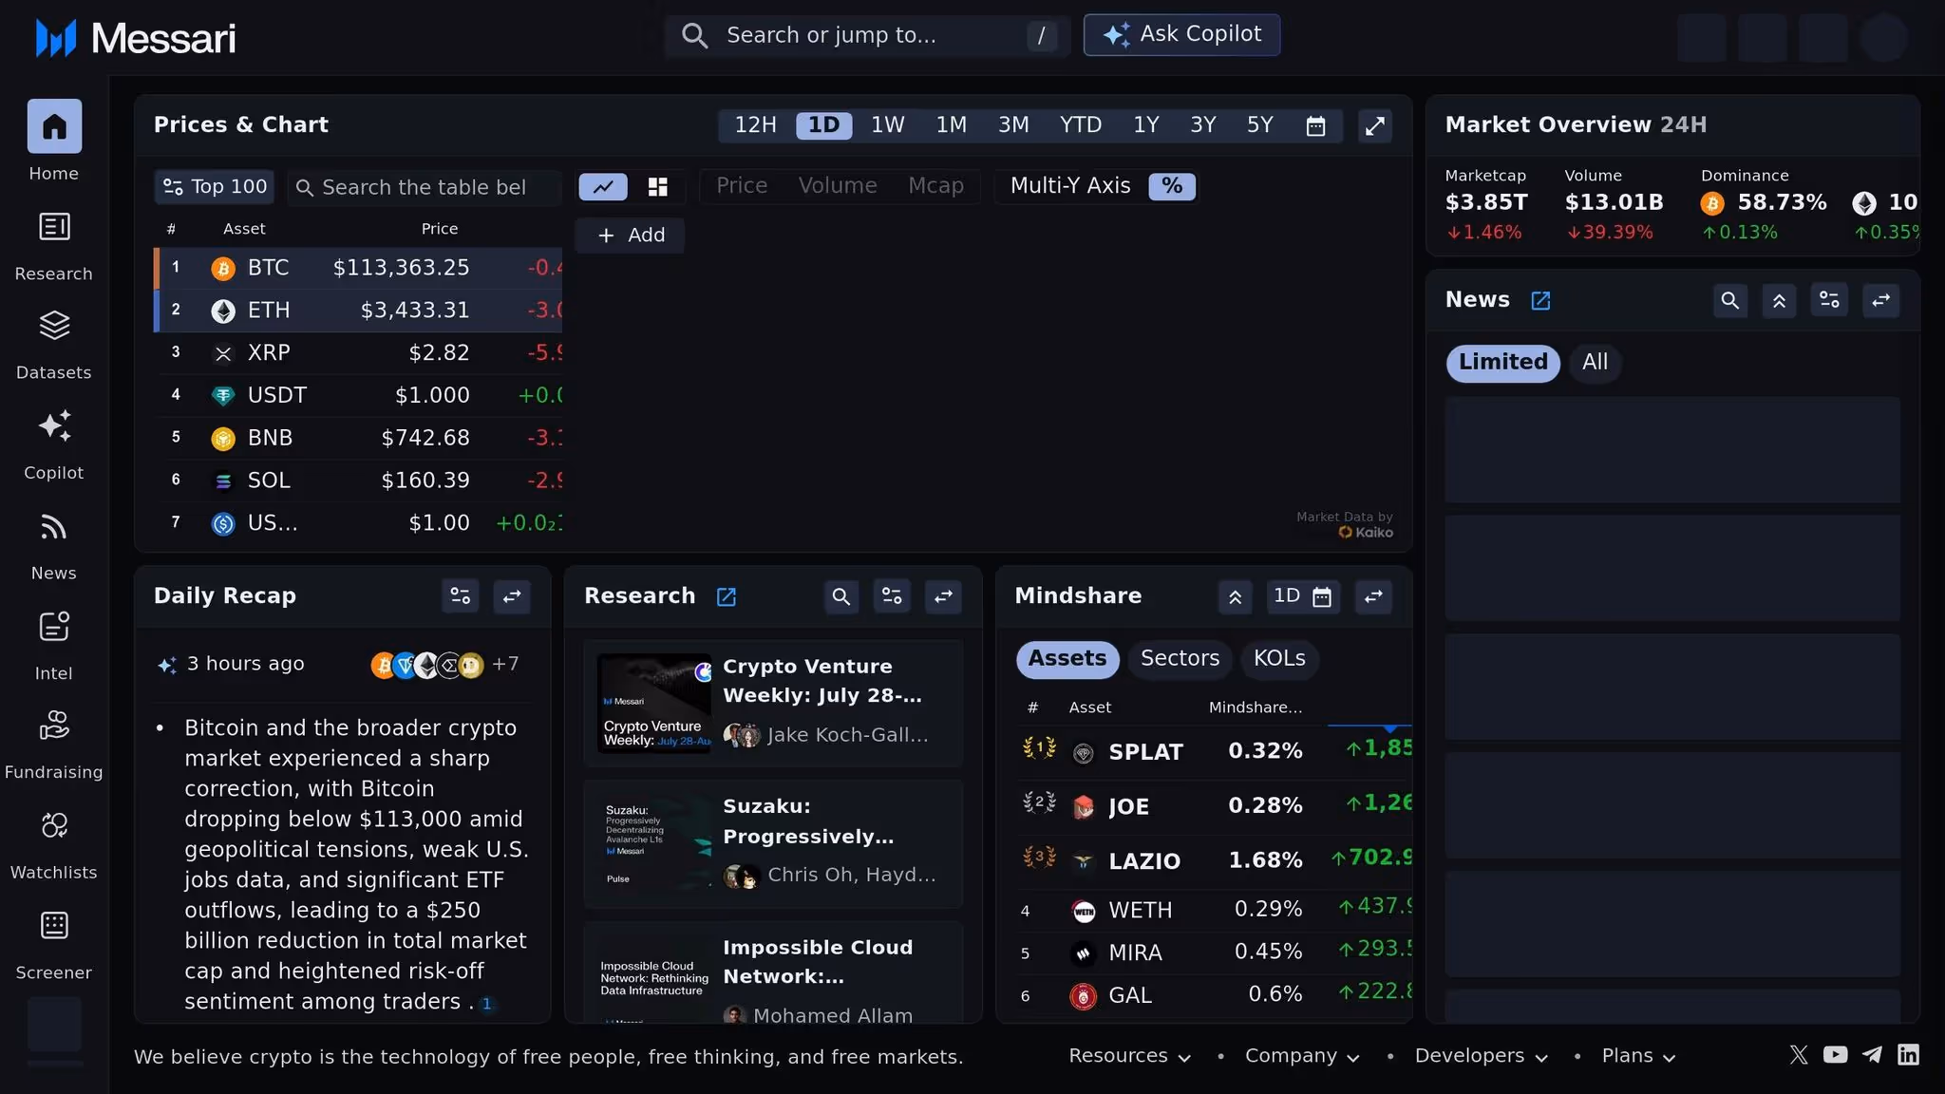Image resolution: width=1945 pixels, height=1094 pixels.
Task: Open the Mindshare 1D date range picker
Action: point(1302,596)
